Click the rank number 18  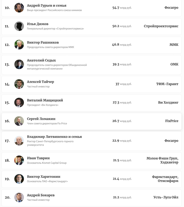(x=7, y=160)
